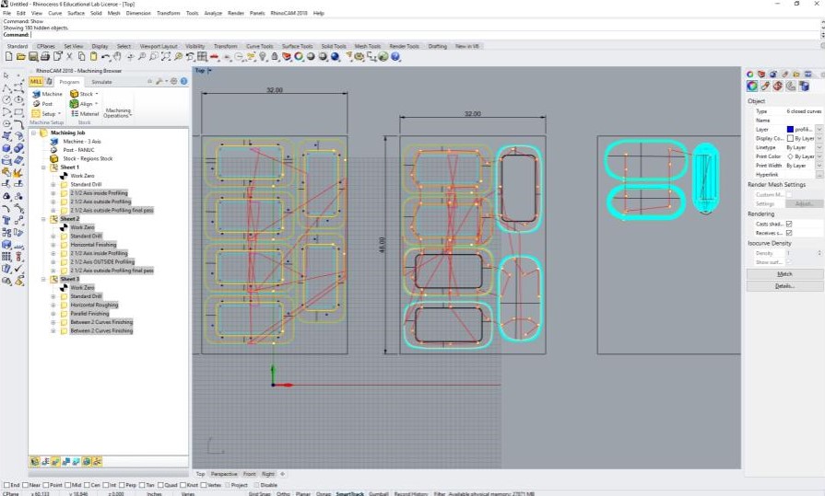Click the Details... button
Viewport: 825px width, 496px height.
tap(784, 286)
